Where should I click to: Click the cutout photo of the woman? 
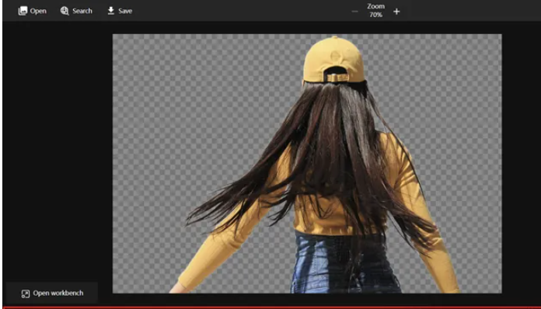[307, 164]
